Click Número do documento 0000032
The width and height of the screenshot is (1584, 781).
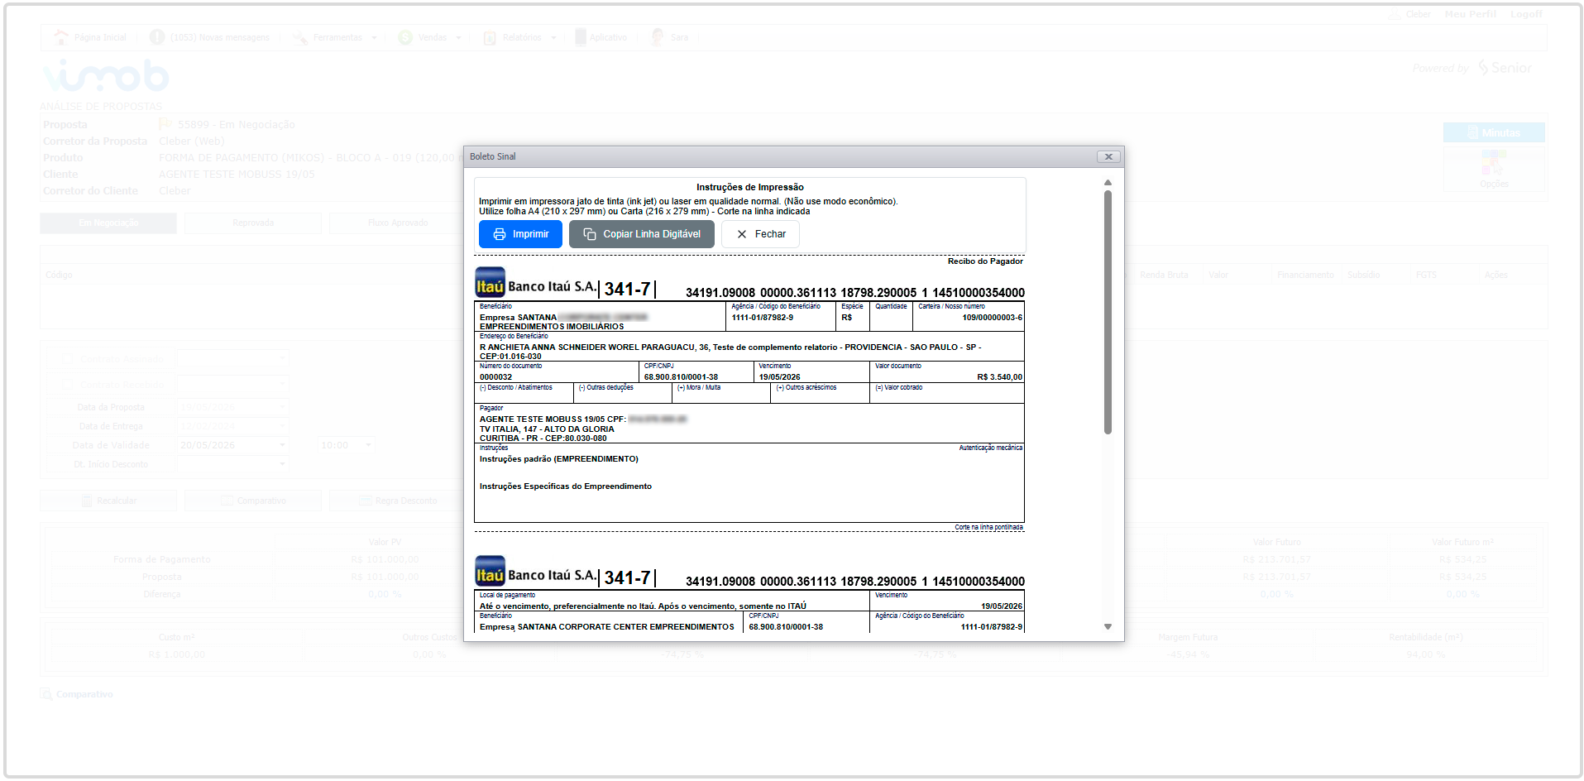[495, 377]
